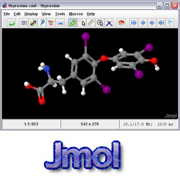Select the atom set selection tool
Viewport: 180px width, 180px height.
pyautogui.click(x=82, y=23)
